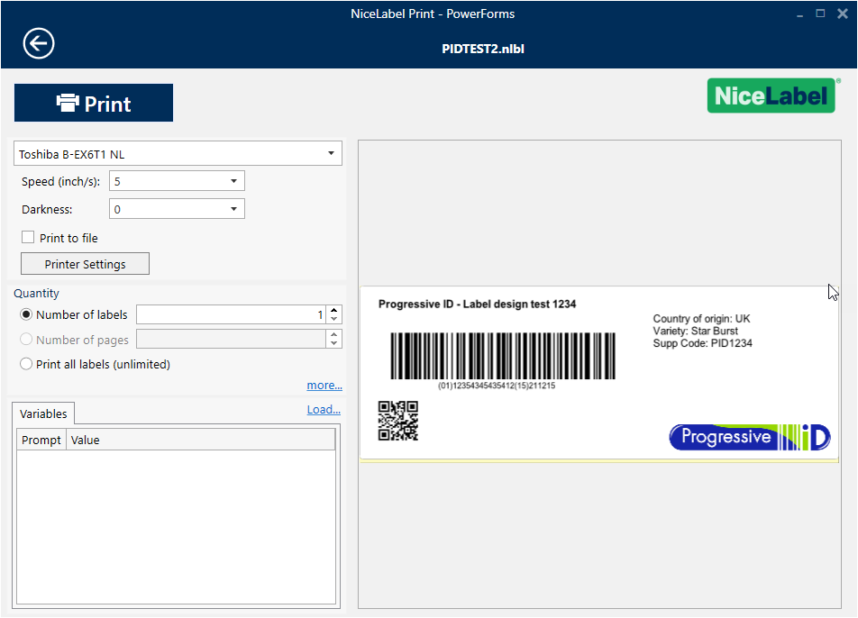Go back using the circular arrow icon

point(38,43)
